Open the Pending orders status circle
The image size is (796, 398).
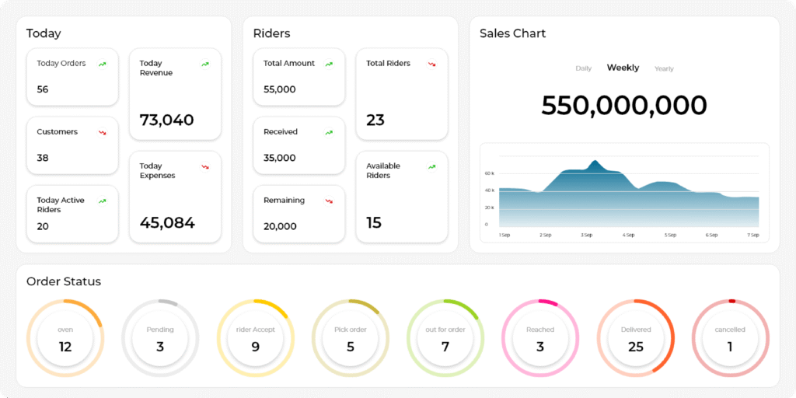click(160, 339)
